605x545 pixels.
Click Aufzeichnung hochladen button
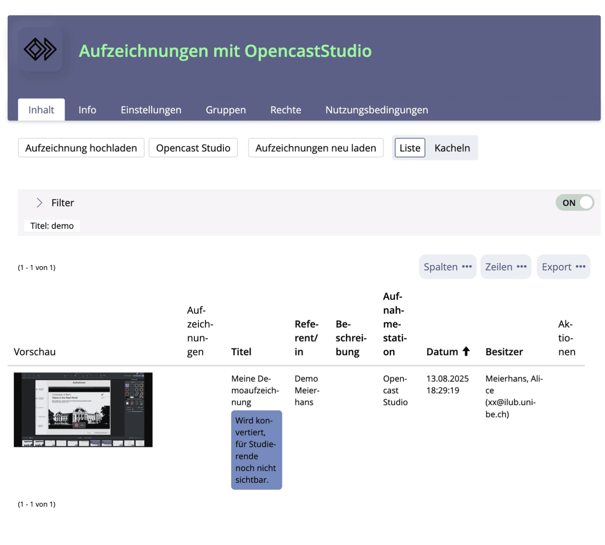[x=81, y=148]
